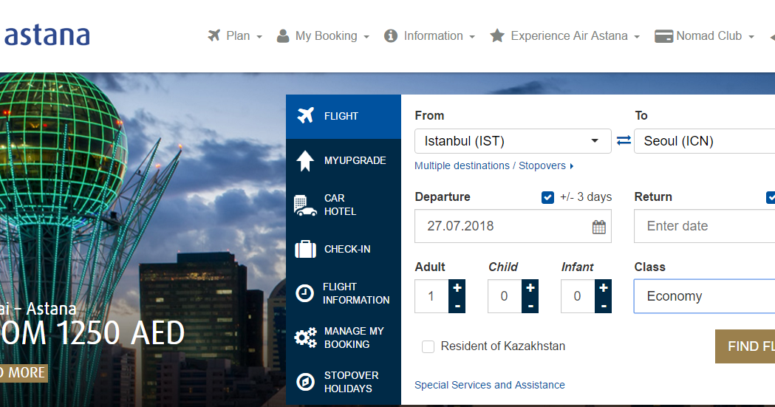Click the Read More promo button
The width and height of the screenshot is (775, 407).
[24, 373]
